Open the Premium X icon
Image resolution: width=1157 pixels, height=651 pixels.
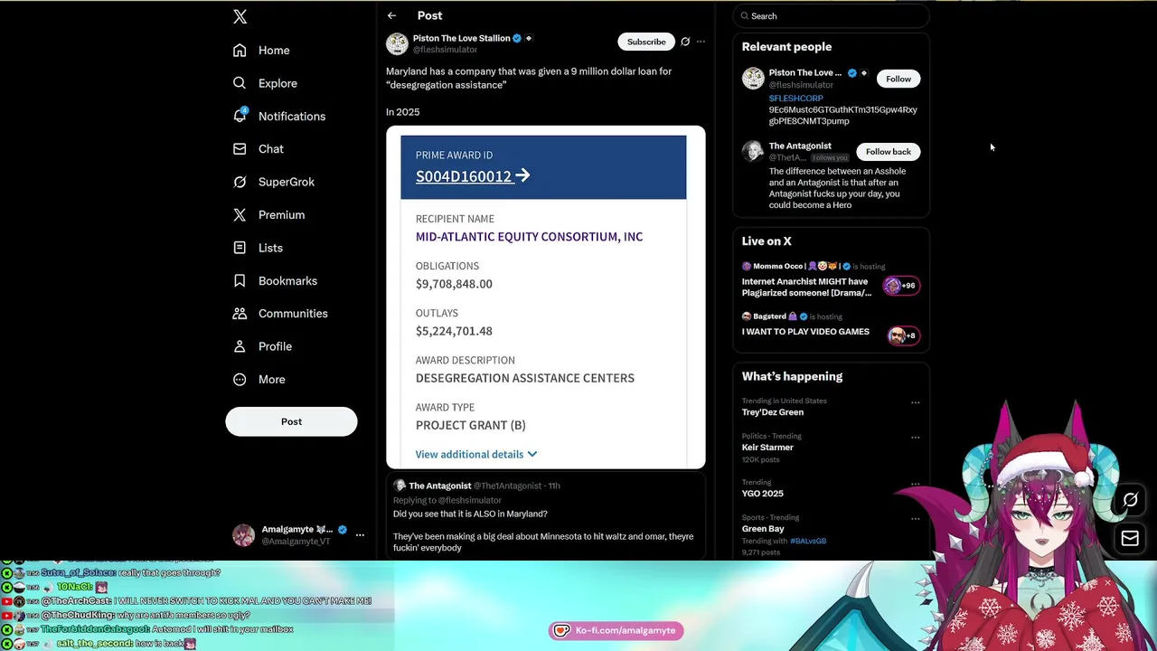coord(240,215)
